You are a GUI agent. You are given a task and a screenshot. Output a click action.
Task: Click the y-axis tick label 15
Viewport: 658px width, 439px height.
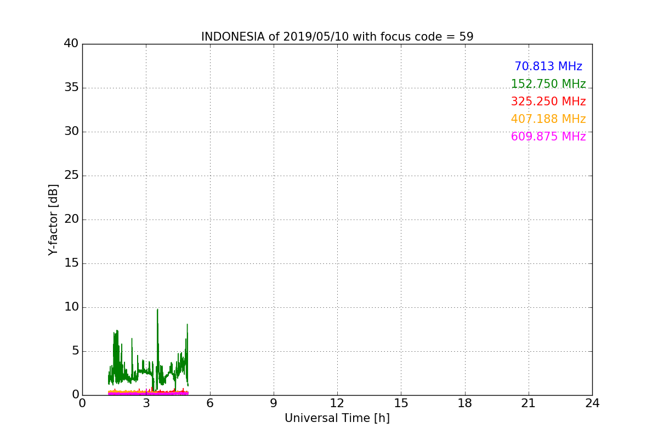71,263
